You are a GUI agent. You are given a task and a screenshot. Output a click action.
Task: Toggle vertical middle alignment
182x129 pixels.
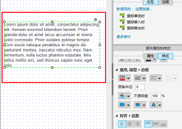(156, 124)
